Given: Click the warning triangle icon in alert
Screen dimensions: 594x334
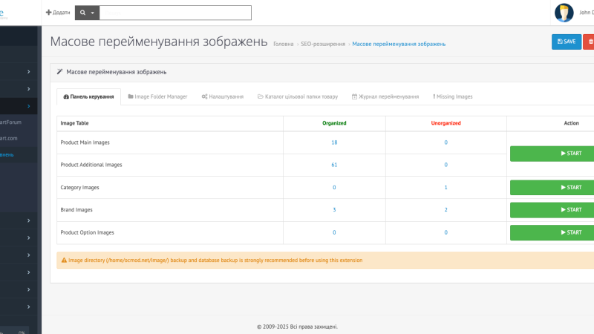Looking at the screenshot, I should (x=64, y=261).
